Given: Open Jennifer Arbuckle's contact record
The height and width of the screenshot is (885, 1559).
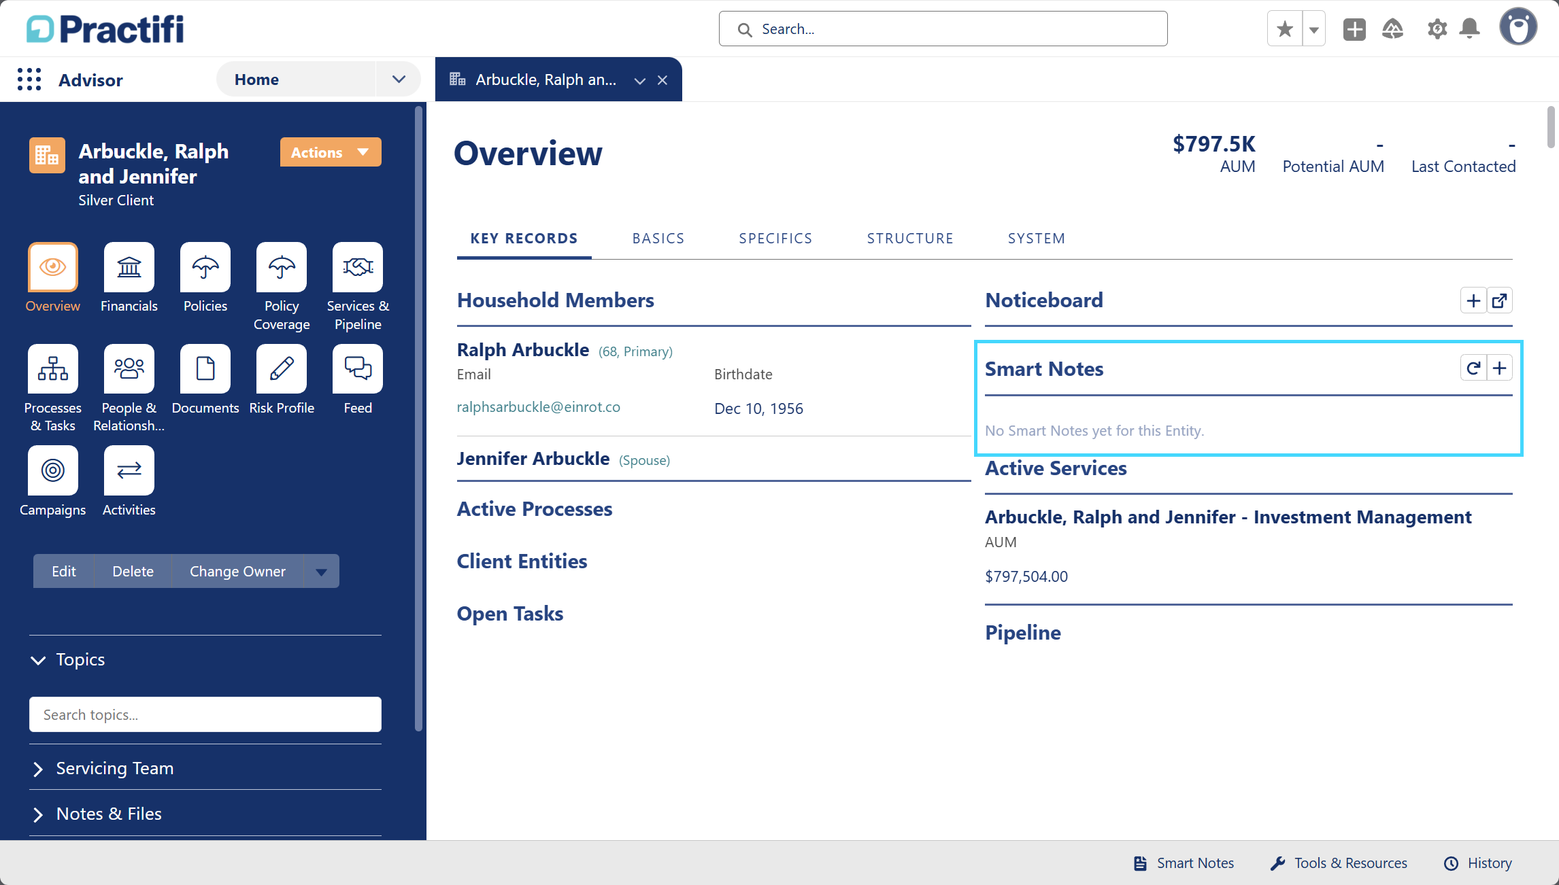Looking at the screenshot, I should (x=533, y=459).
